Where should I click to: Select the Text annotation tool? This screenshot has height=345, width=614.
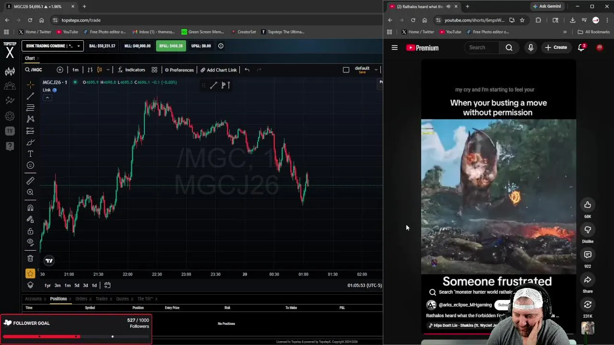(x=30, y=154)
